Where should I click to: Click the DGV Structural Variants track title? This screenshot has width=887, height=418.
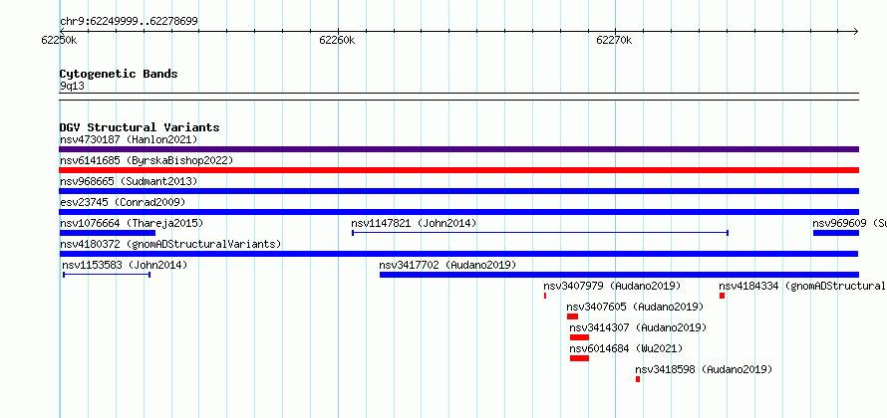coord(140,127)
